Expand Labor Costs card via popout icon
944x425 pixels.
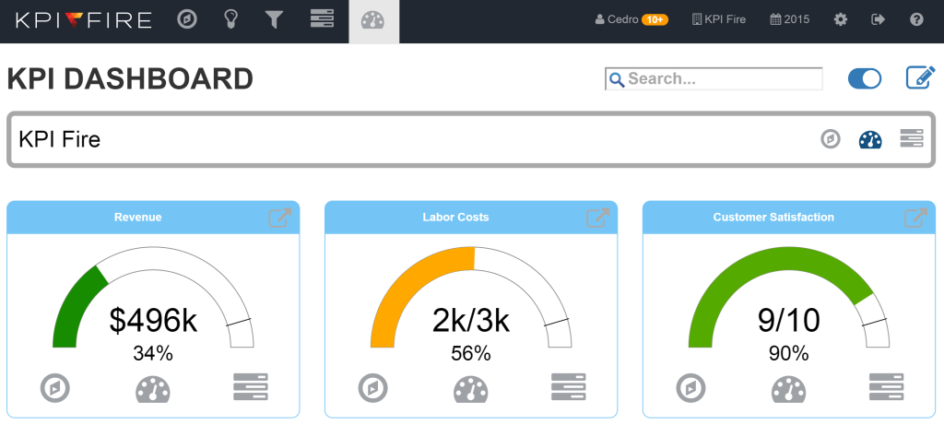click(597, 218)
